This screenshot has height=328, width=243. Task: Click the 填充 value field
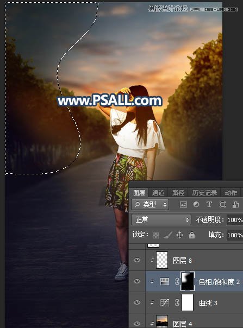tap(235, 235)
